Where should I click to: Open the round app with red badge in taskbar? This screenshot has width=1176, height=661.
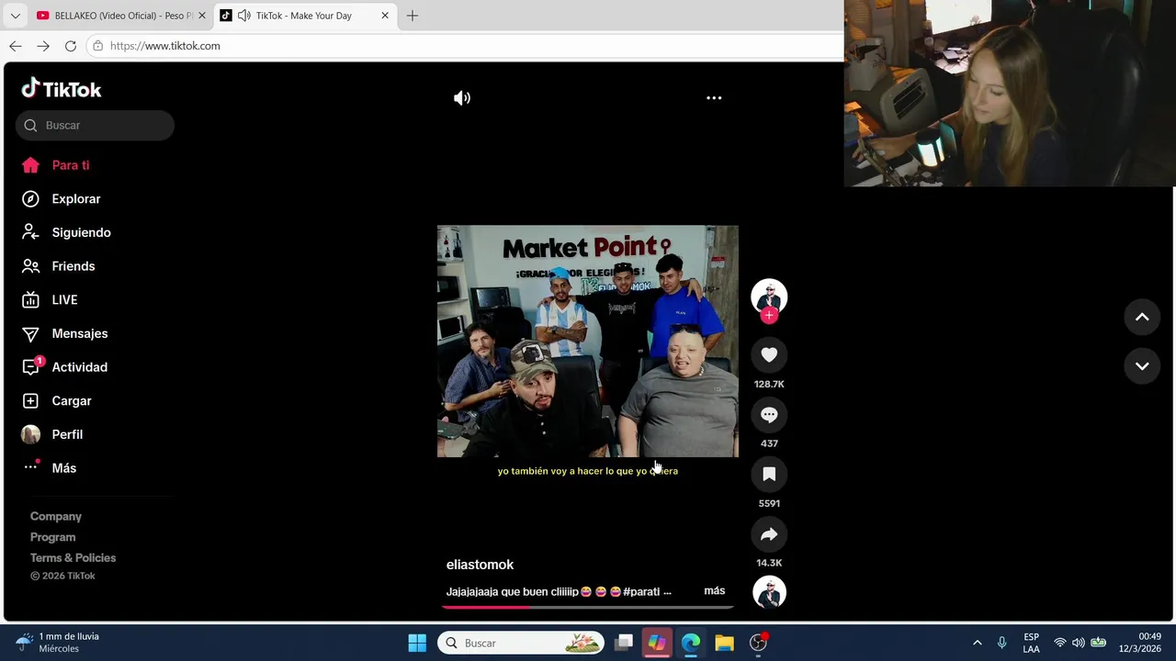pos(758,643)
